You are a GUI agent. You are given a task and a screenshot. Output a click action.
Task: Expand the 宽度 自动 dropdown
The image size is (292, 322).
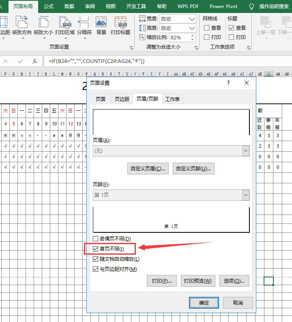[x=192, y=19]
